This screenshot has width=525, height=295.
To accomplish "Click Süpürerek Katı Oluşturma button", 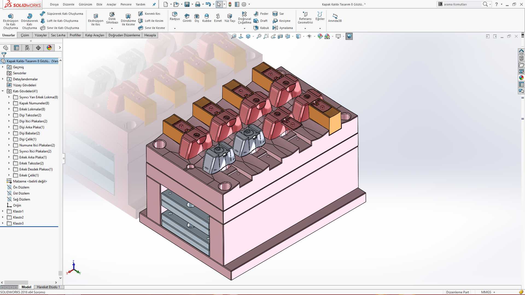I will pos(62,14).
